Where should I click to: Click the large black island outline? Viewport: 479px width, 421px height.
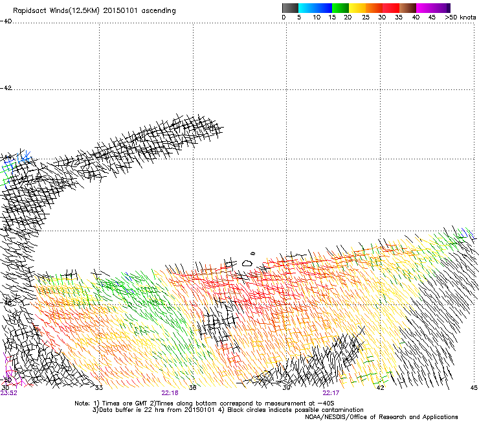(x=247, y=263)
